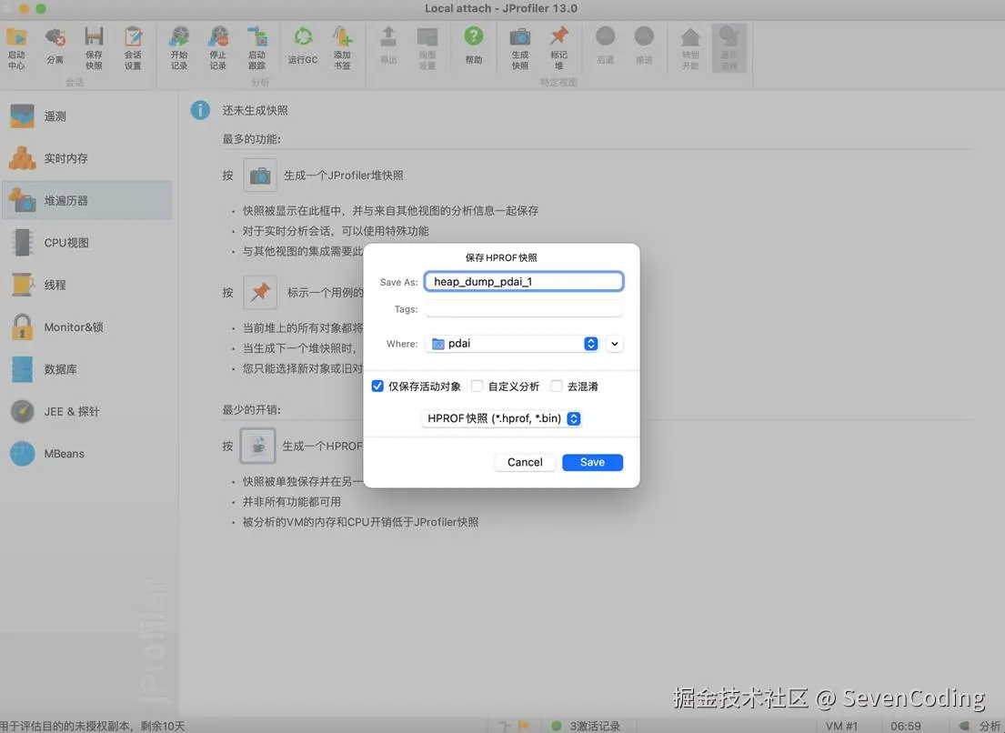Image resolution: width=1005 pixels, height=733 pixels.
Task: Click VM #1 in status bar
Action: pyautogui.click(x=841, y=726)
